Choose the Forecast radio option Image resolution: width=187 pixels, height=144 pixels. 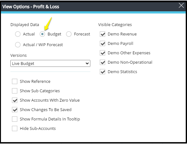69,34
